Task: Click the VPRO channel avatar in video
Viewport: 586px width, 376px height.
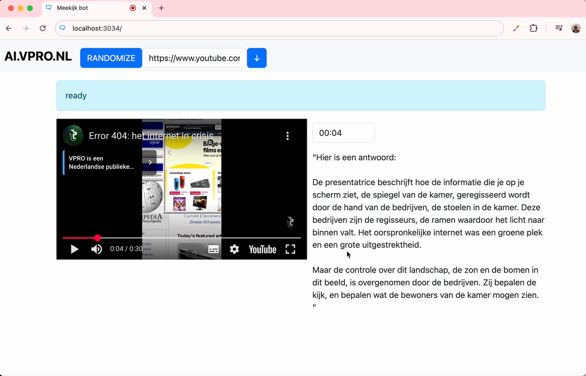Action: (73, 136)
